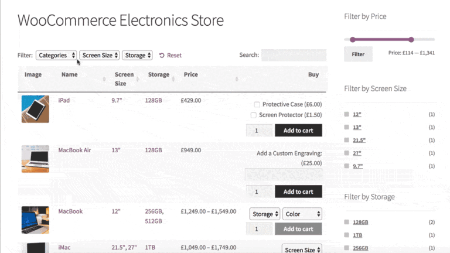Click the £949.00 price of MacBook Air
This screenshot has height=253, width=450.
(191, 150)
